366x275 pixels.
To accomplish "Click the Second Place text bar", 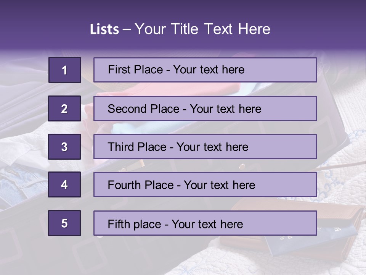I will point(205,108).
